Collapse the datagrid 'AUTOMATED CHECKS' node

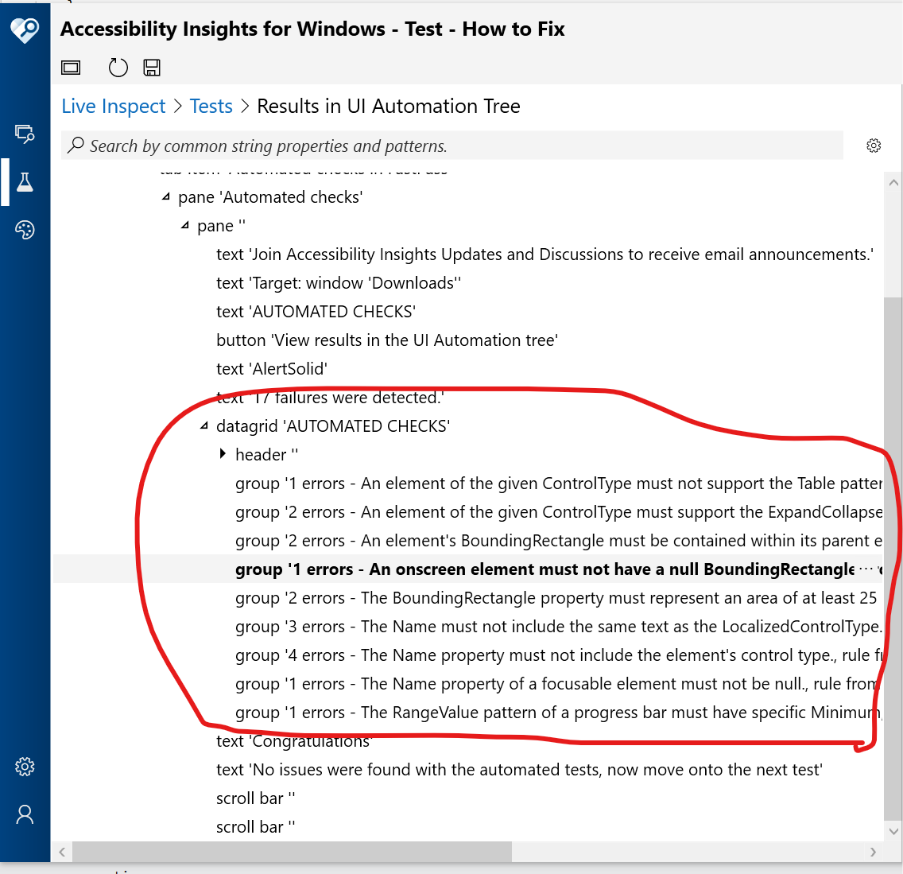click(x=204, y=425)
